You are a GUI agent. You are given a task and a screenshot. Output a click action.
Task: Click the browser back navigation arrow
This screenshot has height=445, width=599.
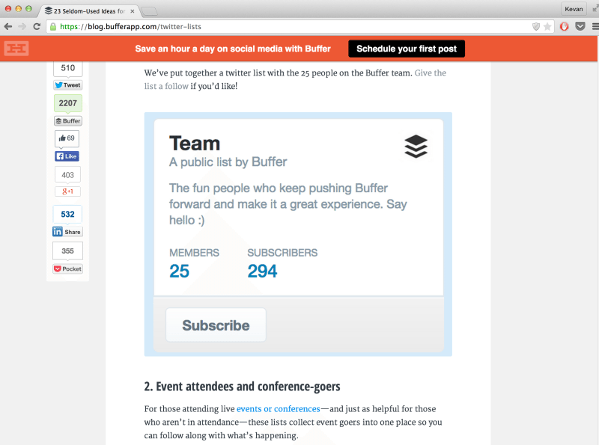click(8, 25)
